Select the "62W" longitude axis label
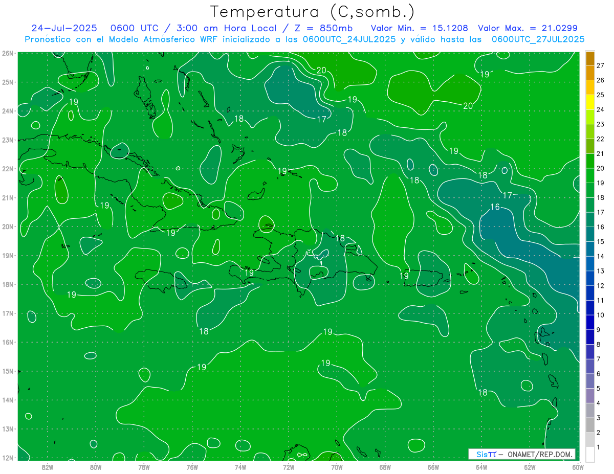 (530, 467)
